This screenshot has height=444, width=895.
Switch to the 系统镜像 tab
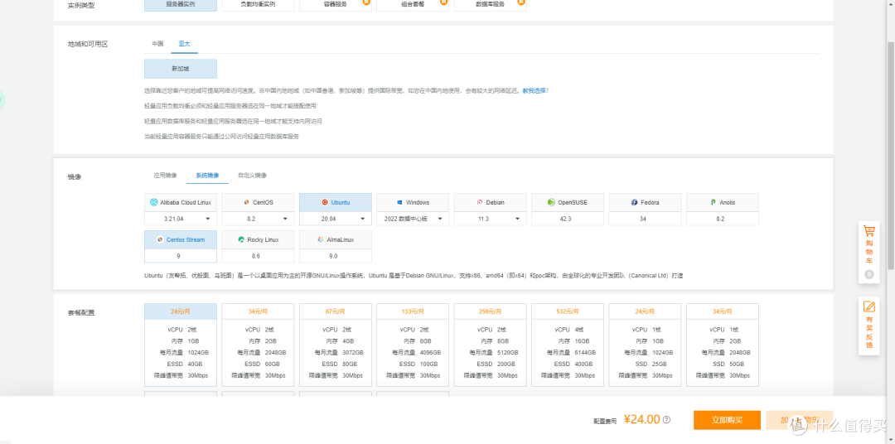tap(207, 176)
